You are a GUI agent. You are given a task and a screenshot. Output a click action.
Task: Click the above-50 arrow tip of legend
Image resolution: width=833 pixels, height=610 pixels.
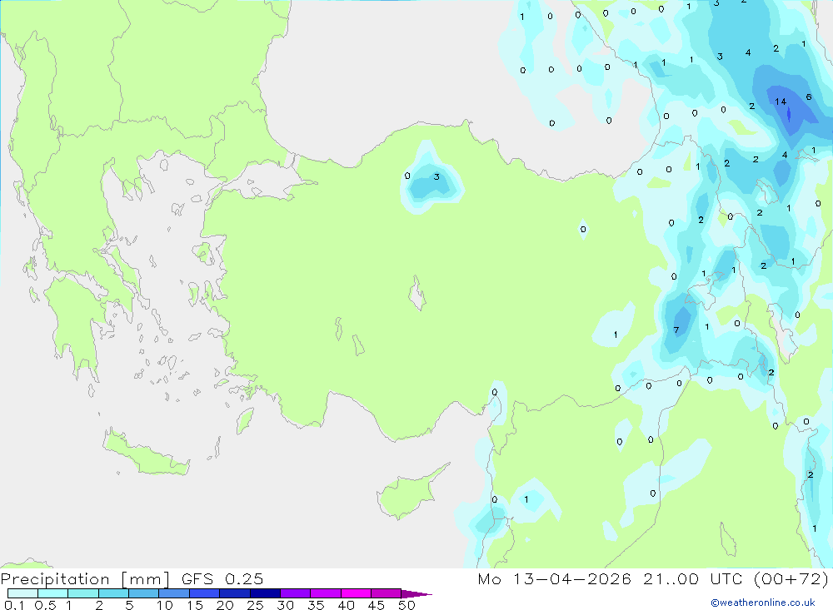point(416,593)
